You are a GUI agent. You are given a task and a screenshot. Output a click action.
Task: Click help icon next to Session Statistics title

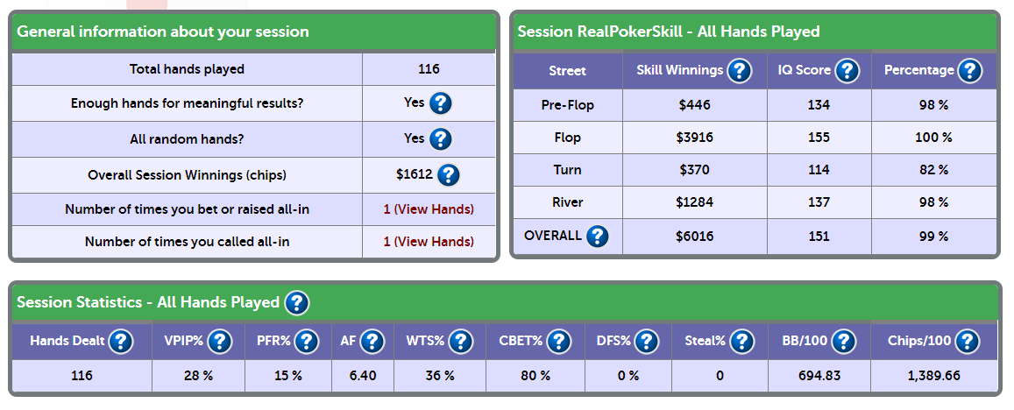tap(297, 302)
